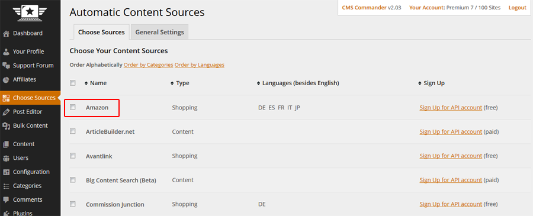533x216 pixels.
Task: Click the Post Editor pencil icon
Action: pyautogui.click(x=6, y=112)
